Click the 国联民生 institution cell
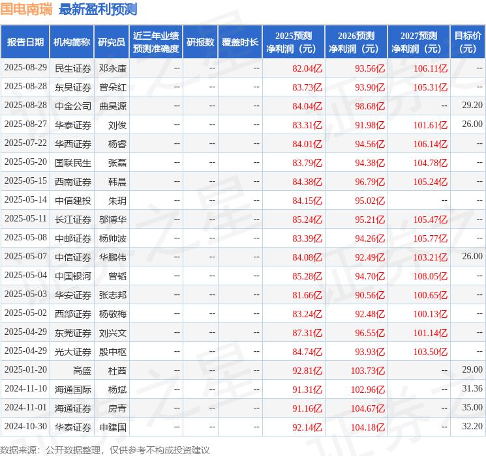 [x=73, y=163]
